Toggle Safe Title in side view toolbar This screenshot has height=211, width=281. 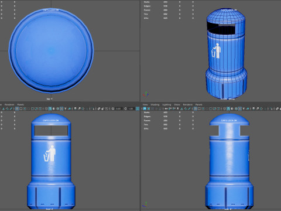(x=218, y=108)
